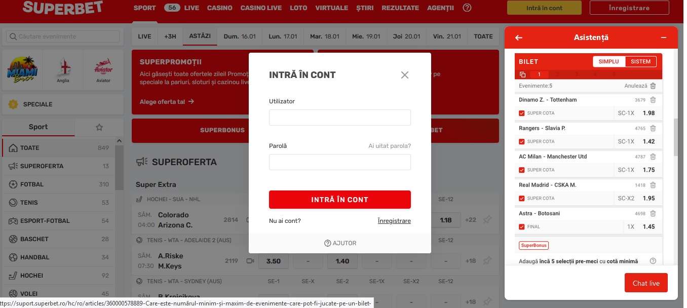Open the Loto menu item
This screenshot has height=308, width=687.
298,8
